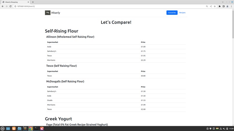Viewport: 234px width, 131px height.
Task: Click Ocado in McDougalls table
Action: tap(50, 100)
